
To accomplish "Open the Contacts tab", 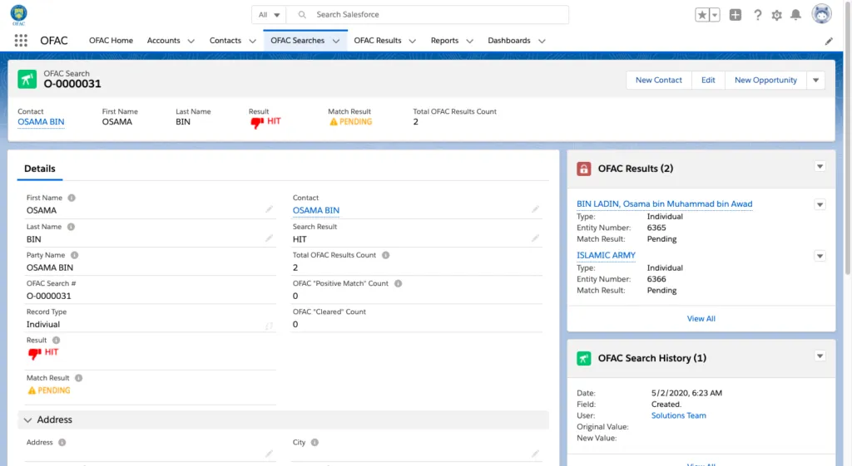I will 225,41.
